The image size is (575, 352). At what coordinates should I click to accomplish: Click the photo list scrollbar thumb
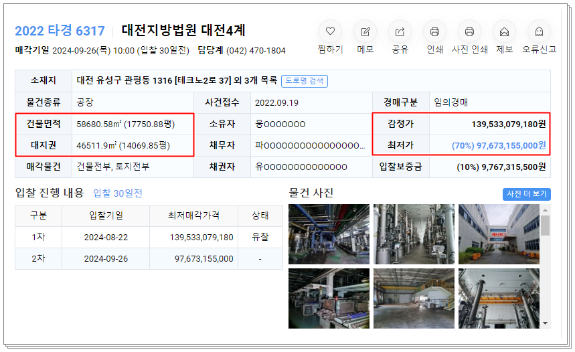[x=546, y=225]
